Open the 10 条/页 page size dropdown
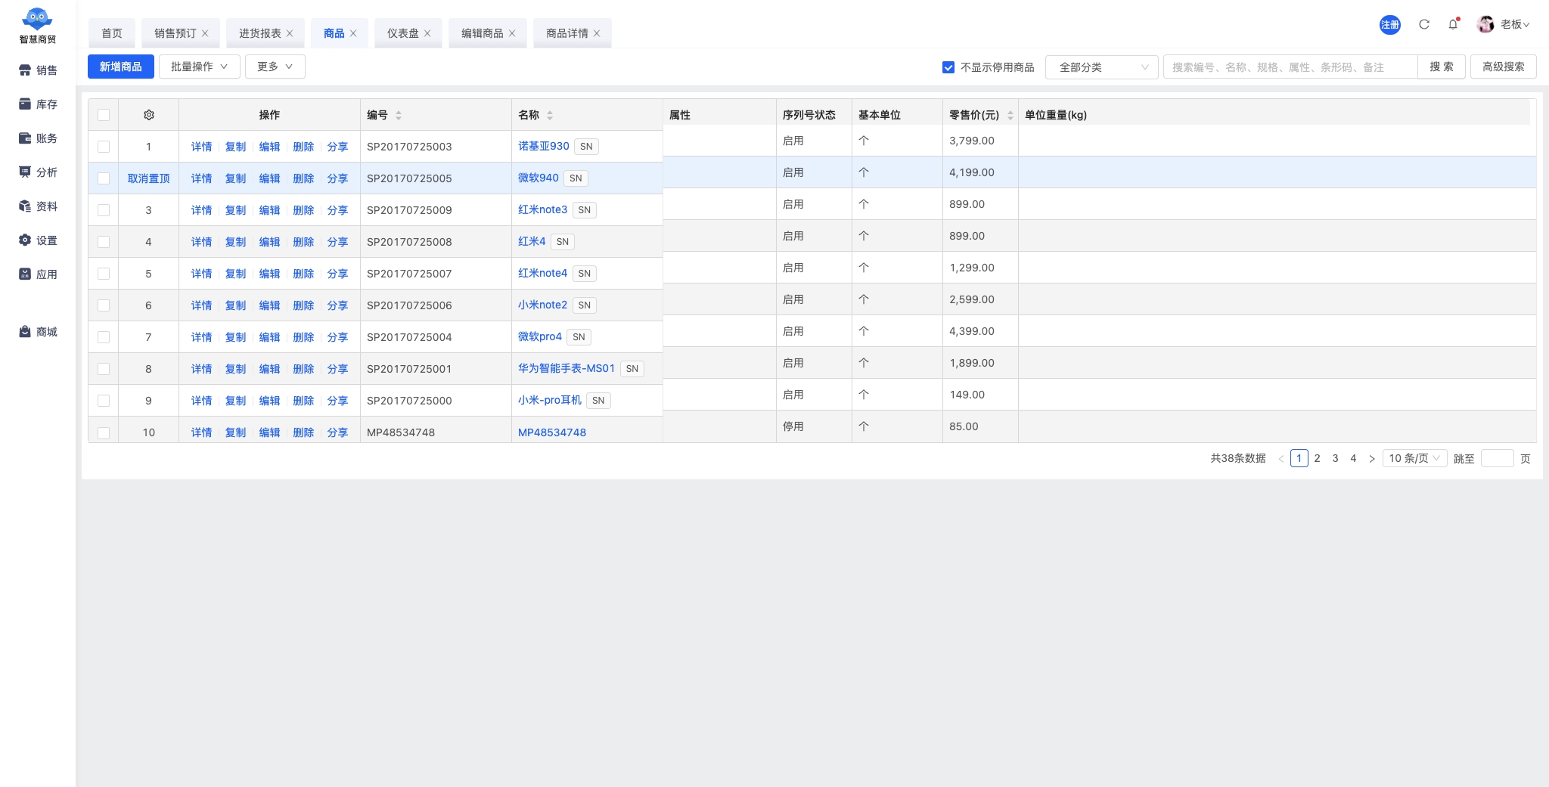The width and height of the screenshot is (1549, 787). point(1414,458)
